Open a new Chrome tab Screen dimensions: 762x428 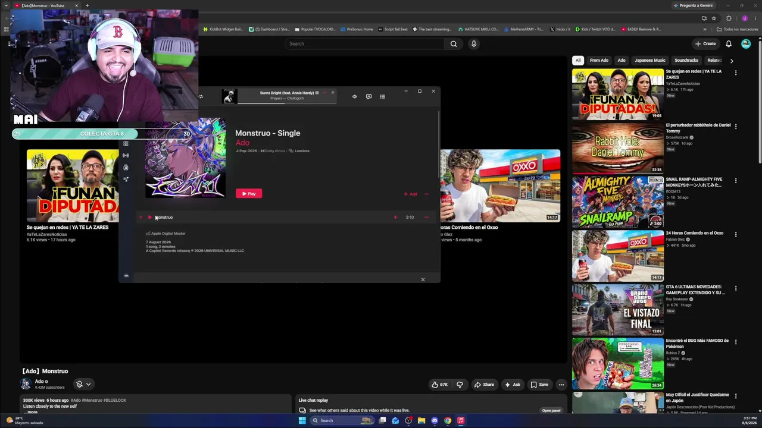click(x=87, y=5)
